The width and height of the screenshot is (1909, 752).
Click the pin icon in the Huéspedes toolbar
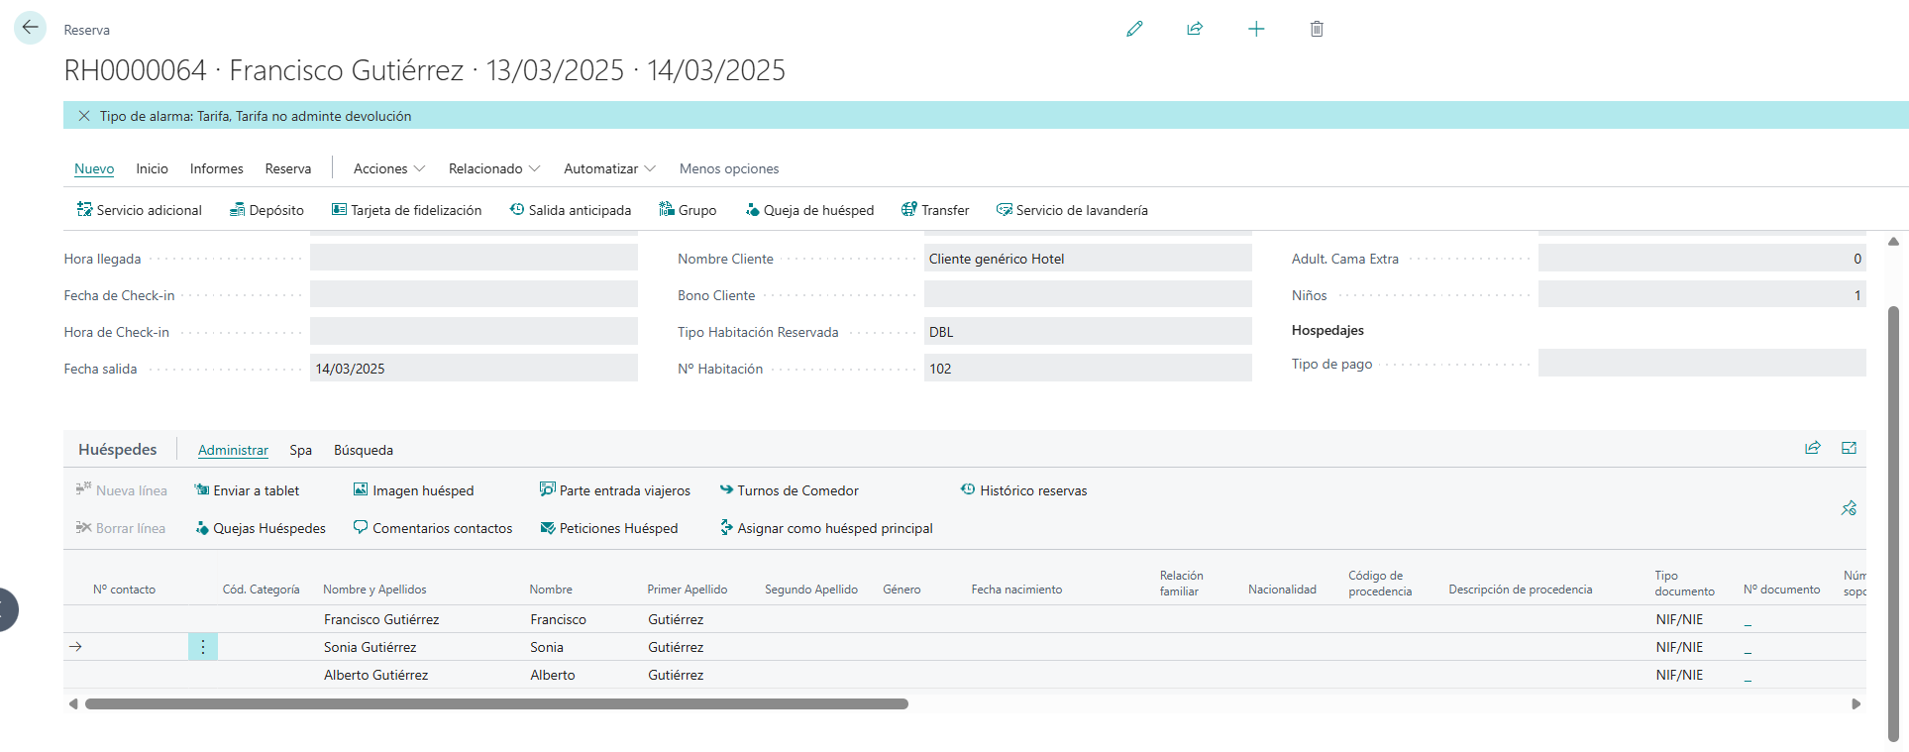click(x=1849, y=508)
